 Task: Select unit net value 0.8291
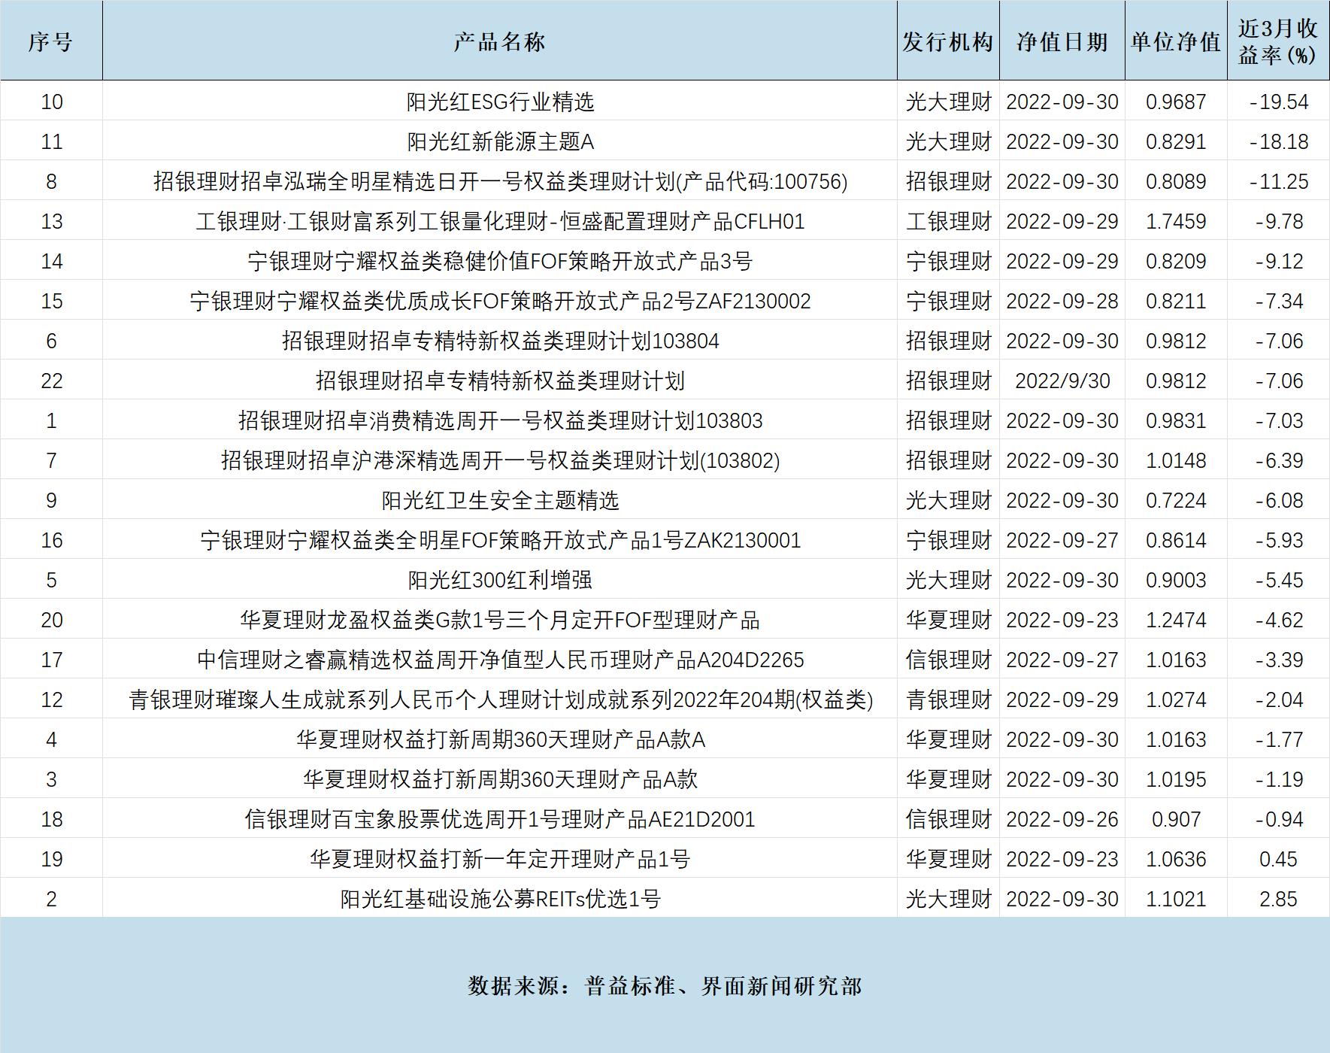point(1176,141)
